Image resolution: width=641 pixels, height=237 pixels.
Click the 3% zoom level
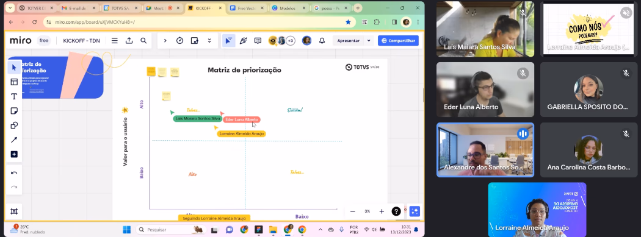coord(367,211)
